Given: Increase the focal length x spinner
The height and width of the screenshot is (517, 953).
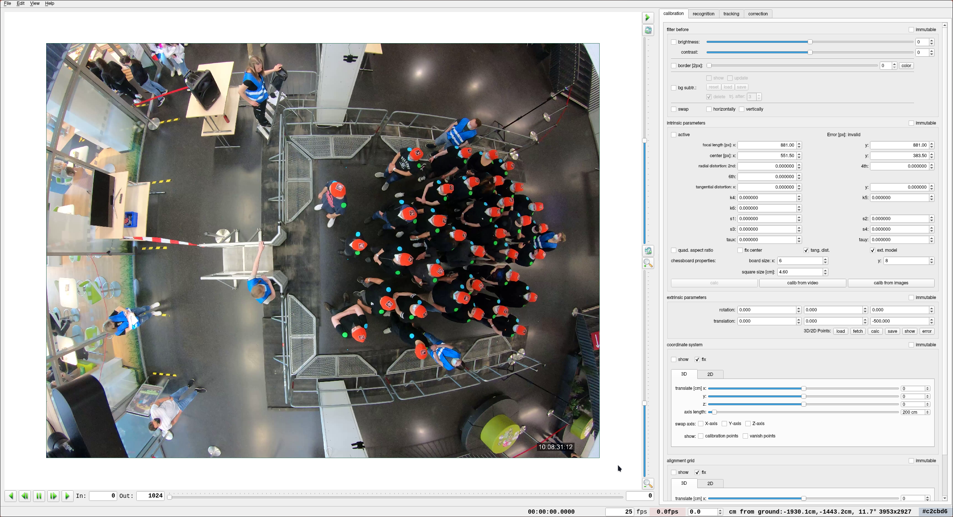Looking at the screenshot, I should click(x=799, y=144).
